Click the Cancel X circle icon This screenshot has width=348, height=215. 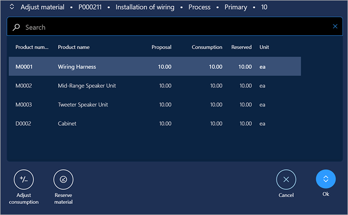[x=286, y=180]
